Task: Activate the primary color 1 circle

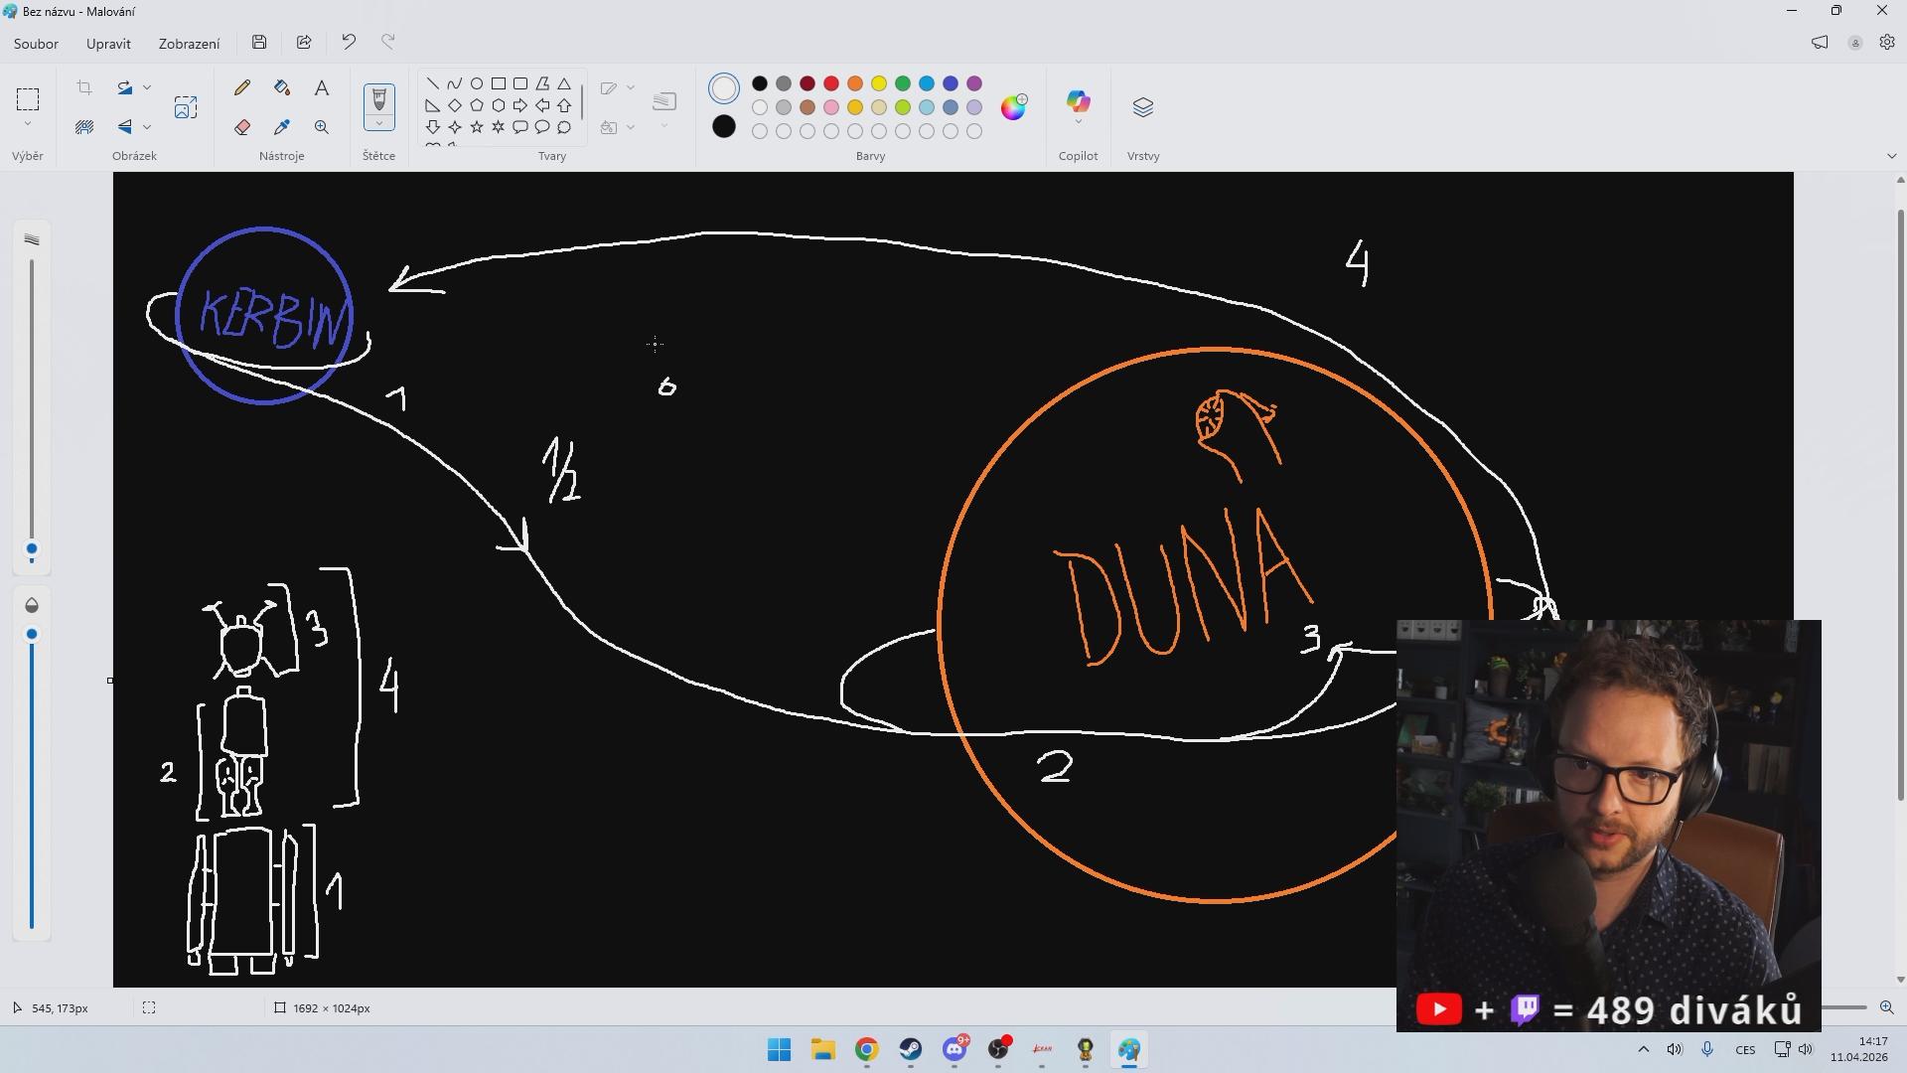Action: click(x=724, y=88)
